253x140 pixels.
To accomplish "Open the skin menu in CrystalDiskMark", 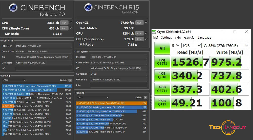I will pyautogui.click(x=178, y=38).
